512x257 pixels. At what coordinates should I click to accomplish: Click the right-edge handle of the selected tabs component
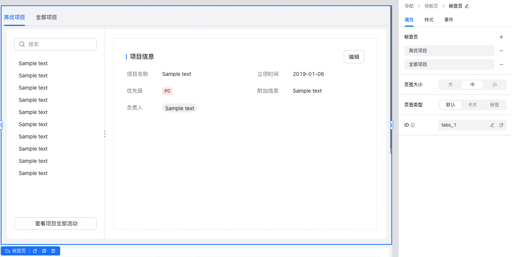392,125
